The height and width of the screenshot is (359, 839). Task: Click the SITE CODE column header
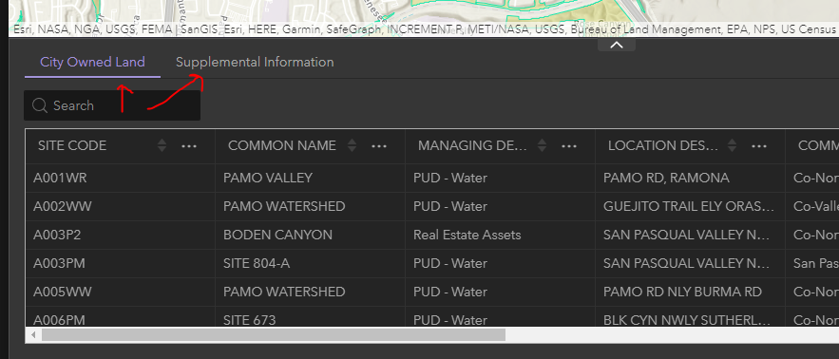coord(72,145)
